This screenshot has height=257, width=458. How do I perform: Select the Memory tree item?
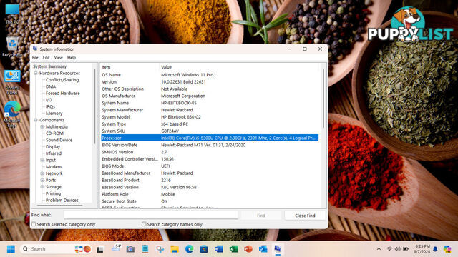pos(54,114)
